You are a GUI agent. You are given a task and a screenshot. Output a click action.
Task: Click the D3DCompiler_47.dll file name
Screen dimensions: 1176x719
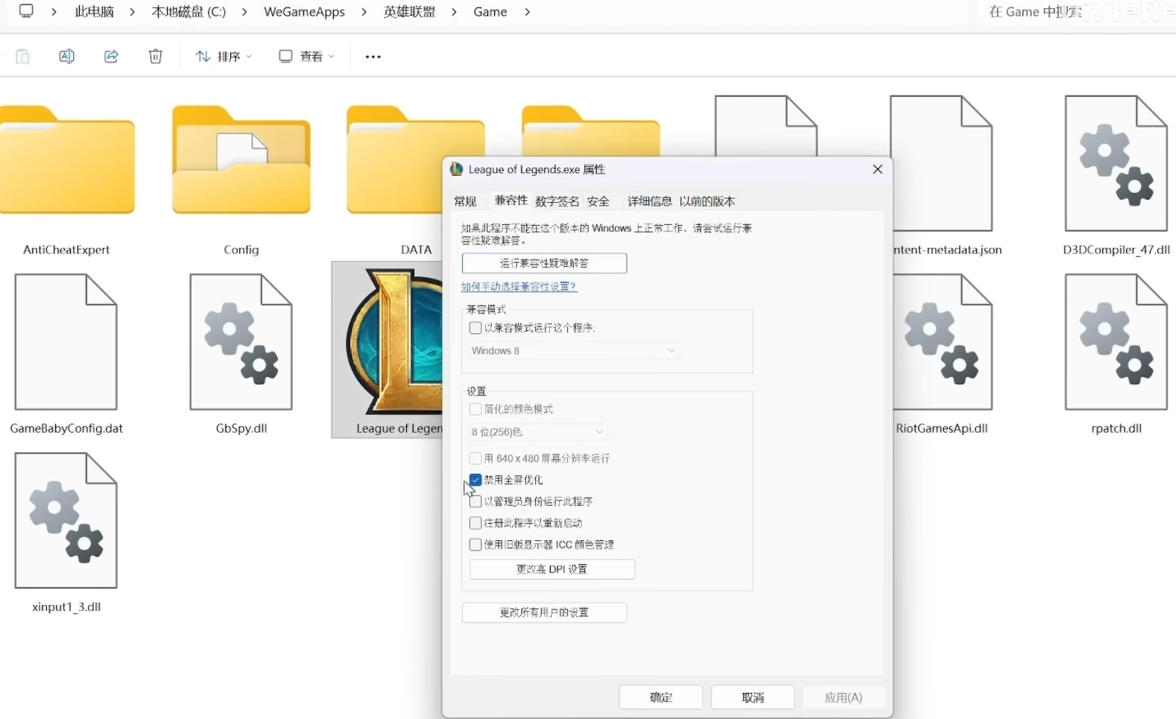1116,250
